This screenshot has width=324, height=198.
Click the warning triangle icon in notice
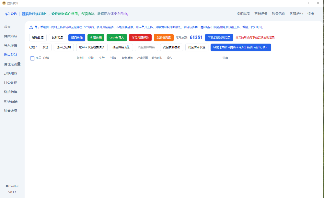(x=31, y=27)
